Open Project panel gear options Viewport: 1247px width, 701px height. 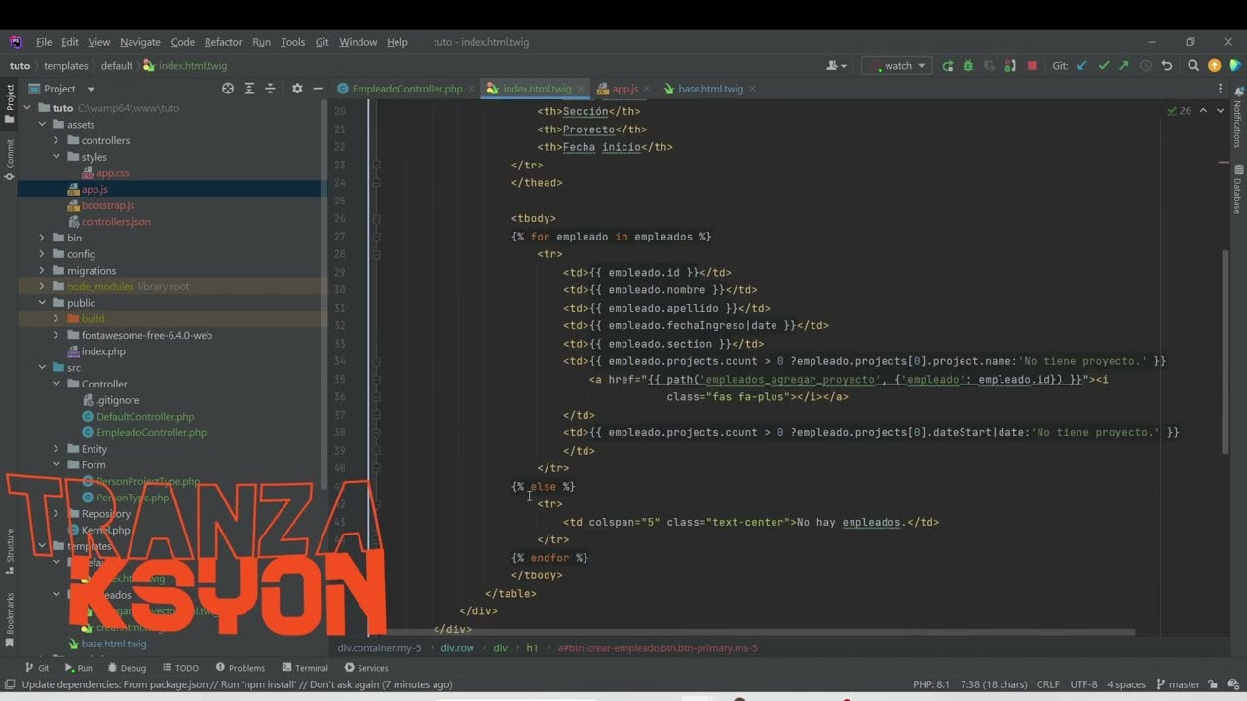coord(297,89)
